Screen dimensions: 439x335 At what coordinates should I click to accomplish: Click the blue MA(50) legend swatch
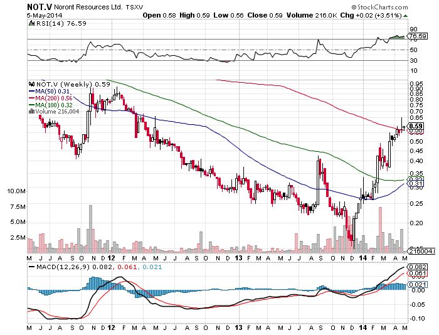point(33,91)
